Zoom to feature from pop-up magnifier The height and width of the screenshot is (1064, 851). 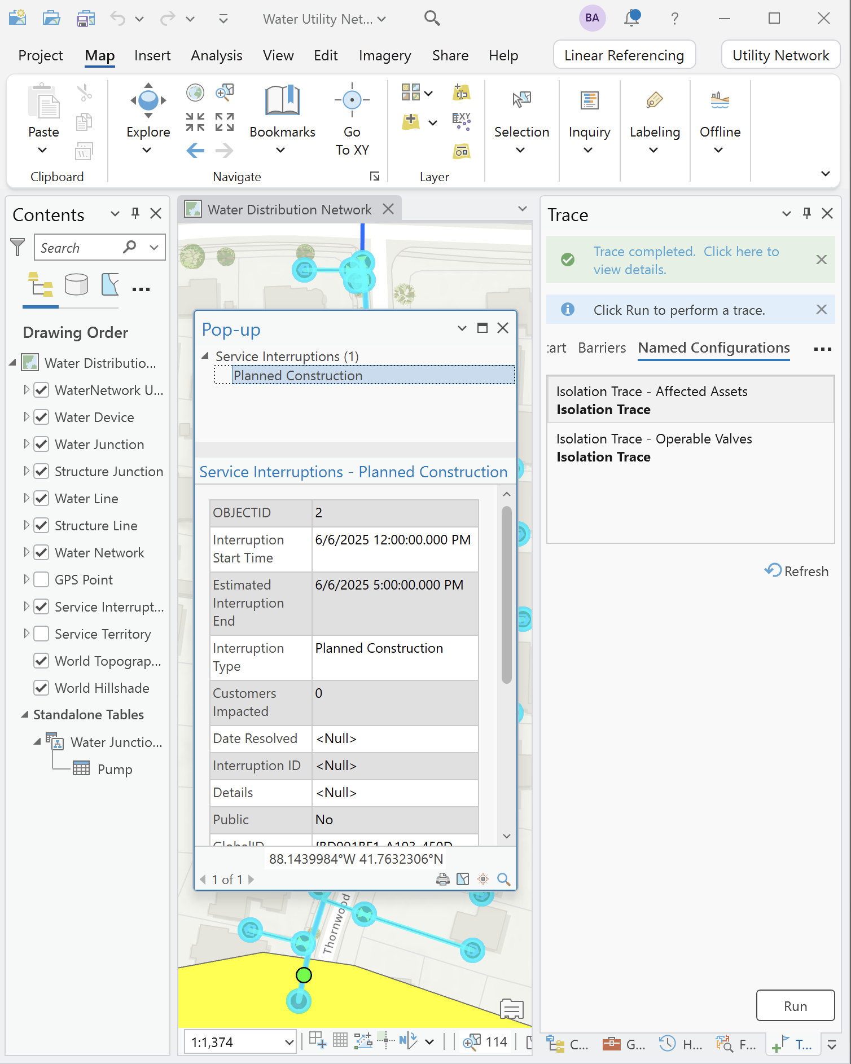click(x=504, y=879)
